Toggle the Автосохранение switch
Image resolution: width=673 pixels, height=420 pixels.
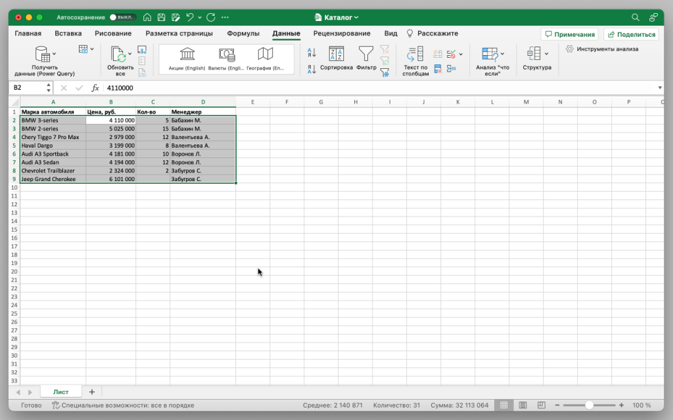[x=123, y=18]
